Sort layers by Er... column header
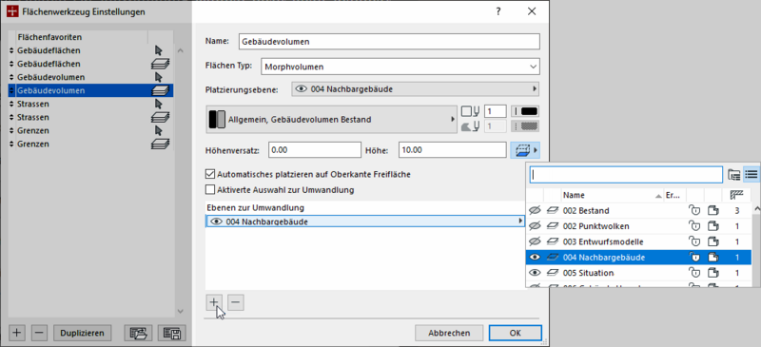 tap(673, 195)
